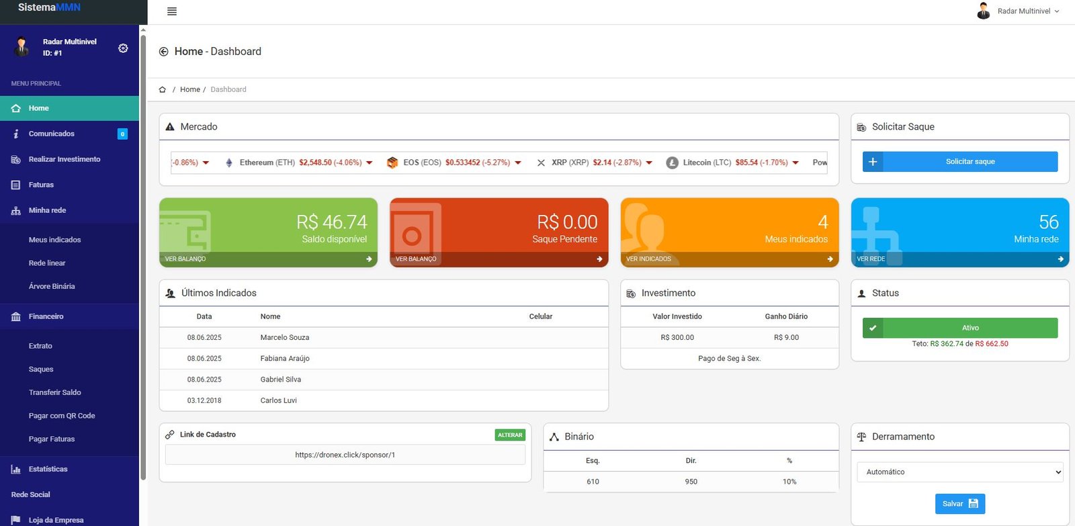Screen dimensions: 1075x526
Task: Click VER INDICADOS on the orange card
Action: pos(648,259)
